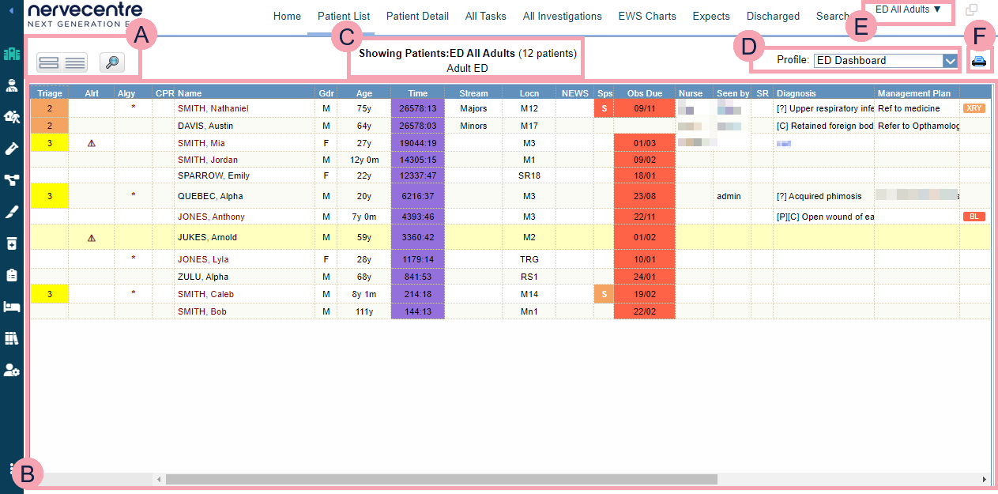
Task: Click the user settings icon in sidebar
Action: point(12,370)
